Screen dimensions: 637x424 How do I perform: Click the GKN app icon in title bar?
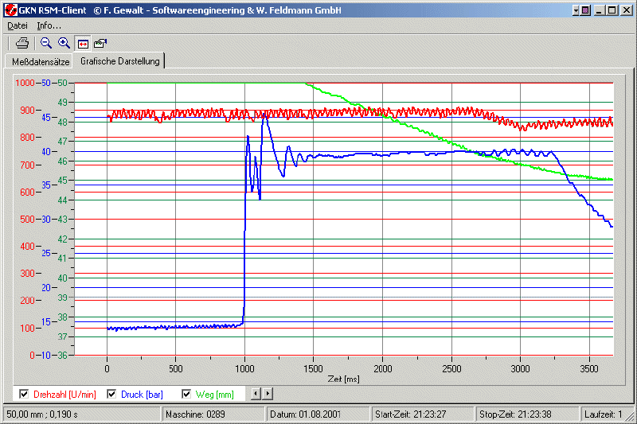click(x=11, y=11)
